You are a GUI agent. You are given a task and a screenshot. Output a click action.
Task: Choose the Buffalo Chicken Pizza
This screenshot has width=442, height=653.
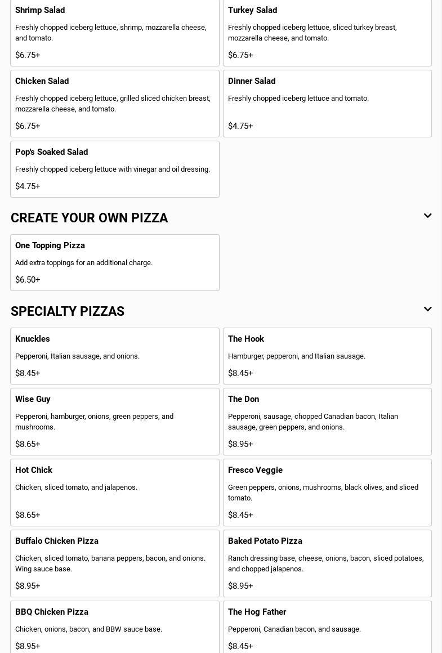114,563
